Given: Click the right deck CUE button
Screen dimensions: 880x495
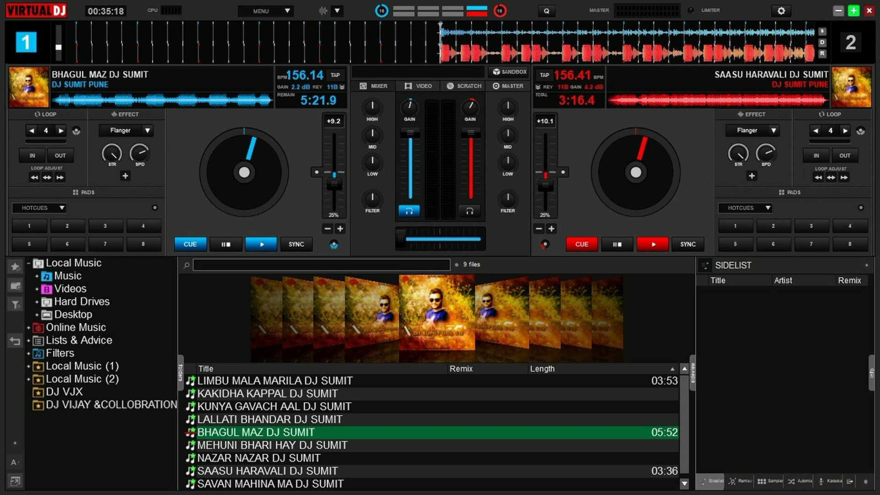Looking at the screenshot, I should coord(581,244).
